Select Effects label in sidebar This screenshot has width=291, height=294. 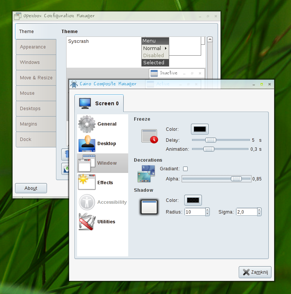click(105, 183)
